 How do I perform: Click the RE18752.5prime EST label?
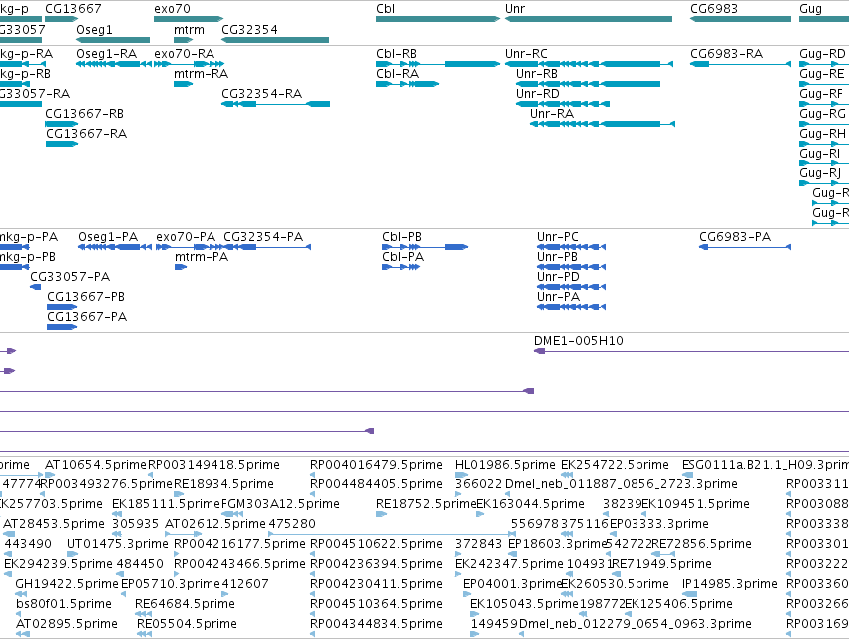426,504
